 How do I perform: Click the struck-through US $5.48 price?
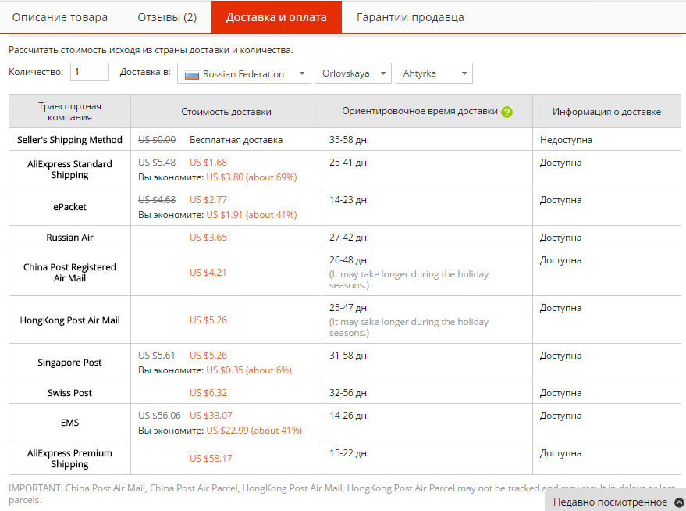(157, 163)
